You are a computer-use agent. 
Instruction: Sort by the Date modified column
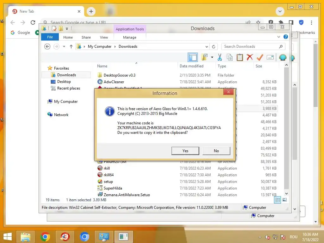[x=196, y=66]
